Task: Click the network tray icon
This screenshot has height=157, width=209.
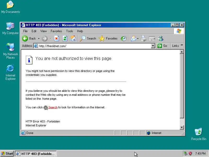Action: coord(185,153)
